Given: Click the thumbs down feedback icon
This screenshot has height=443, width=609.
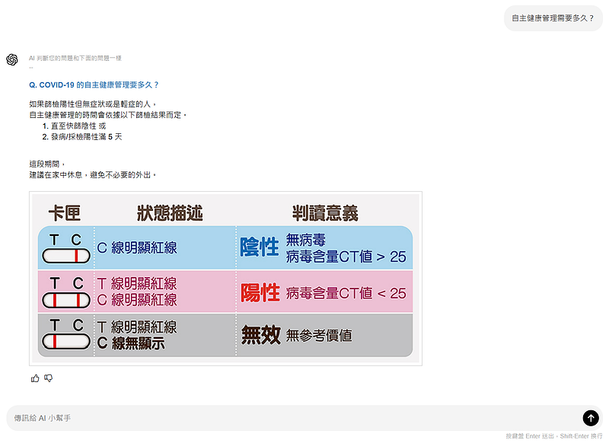Looking at the screenshot, I should coord(49,378).
